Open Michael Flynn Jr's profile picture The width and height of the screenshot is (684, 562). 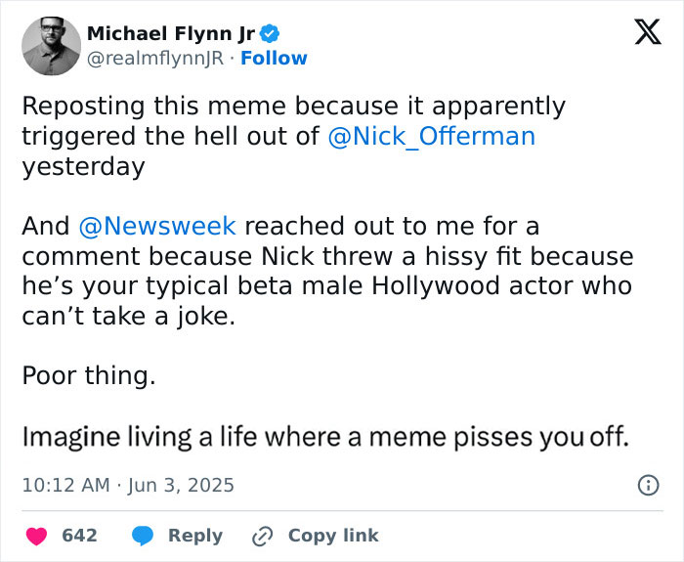tap(50, 46)
